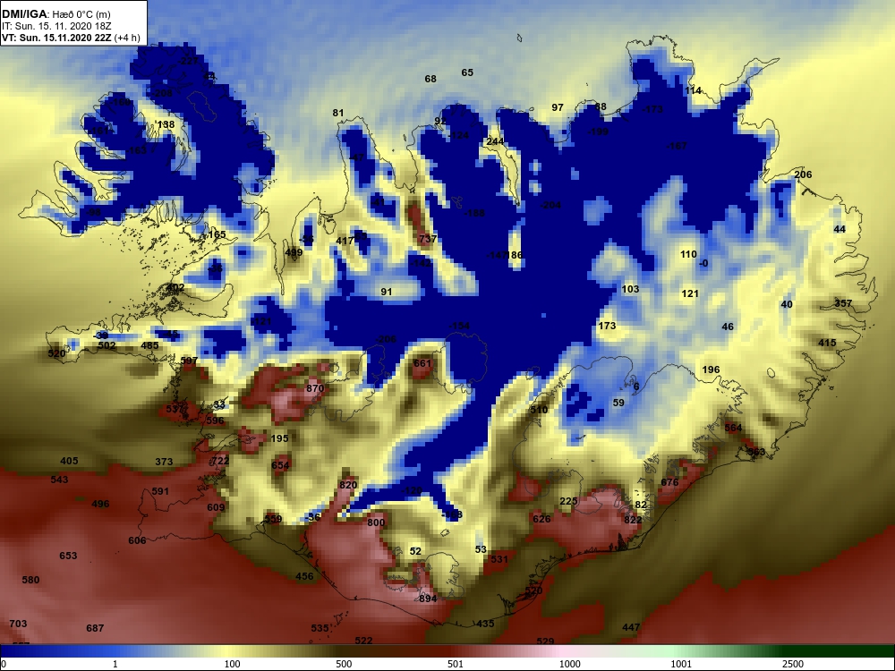Pick the map value 225
The image size is (895, 671).
click(x=568, y=501)
